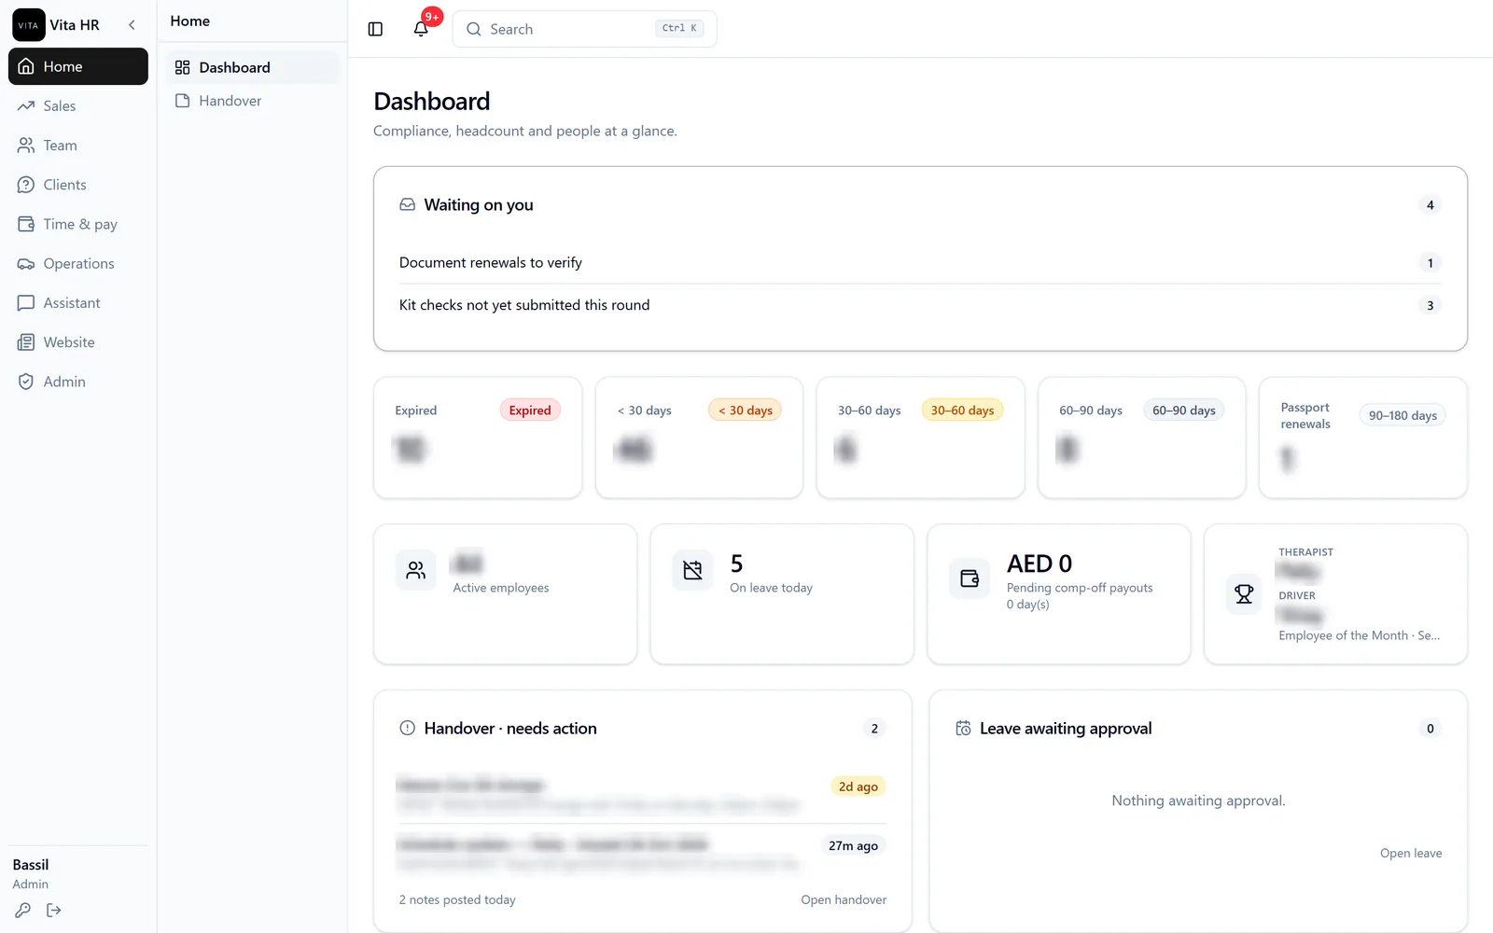Open the notifications bell
Screen dimensions: 1493x933
(421, 29)
